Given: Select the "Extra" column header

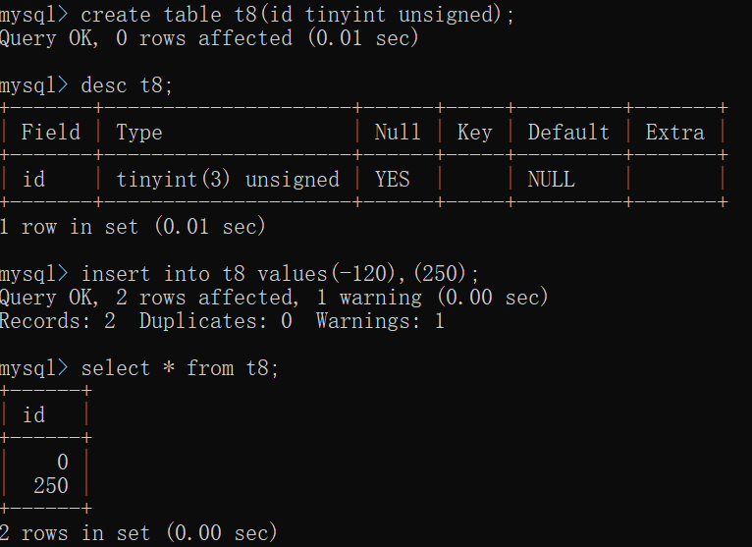Looking at the screenshot, I should (x=674, y=133).
